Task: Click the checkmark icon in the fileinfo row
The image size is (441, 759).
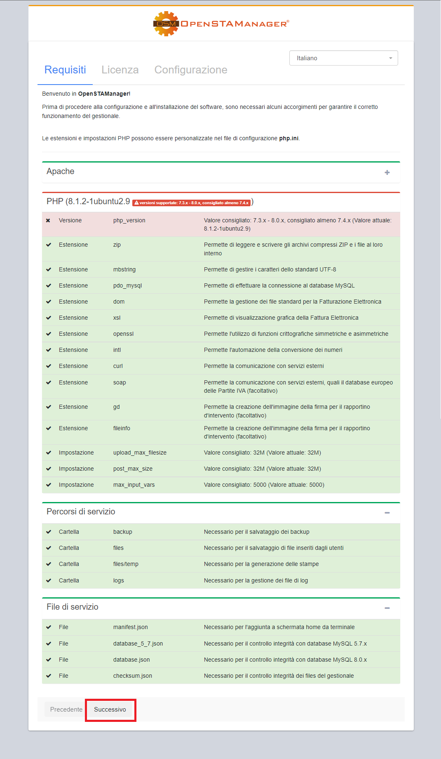Action: [49, 429]
